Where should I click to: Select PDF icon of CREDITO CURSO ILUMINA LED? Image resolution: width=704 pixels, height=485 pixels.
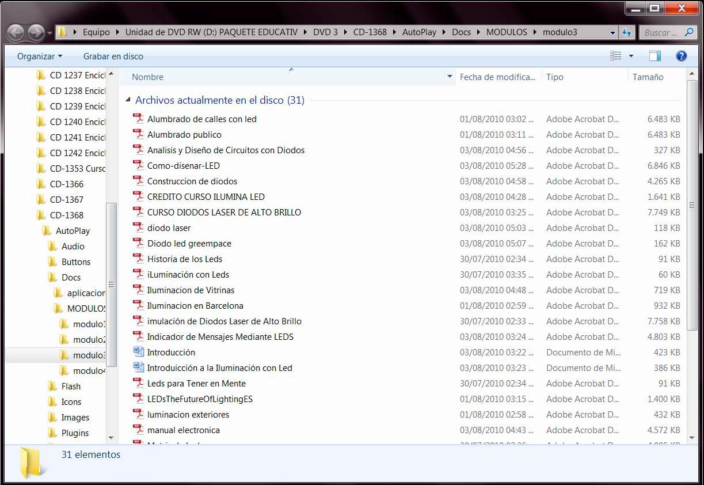click(138, 196)
